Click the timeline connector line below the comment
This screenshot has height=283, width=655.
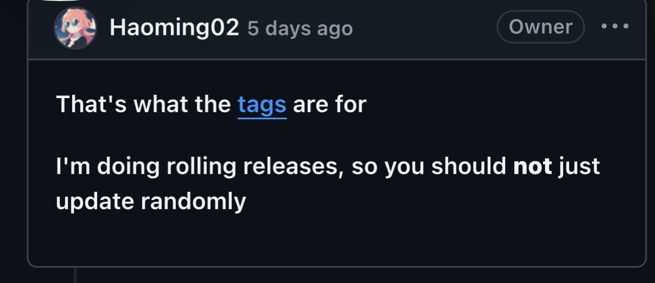tap(75, 275)
